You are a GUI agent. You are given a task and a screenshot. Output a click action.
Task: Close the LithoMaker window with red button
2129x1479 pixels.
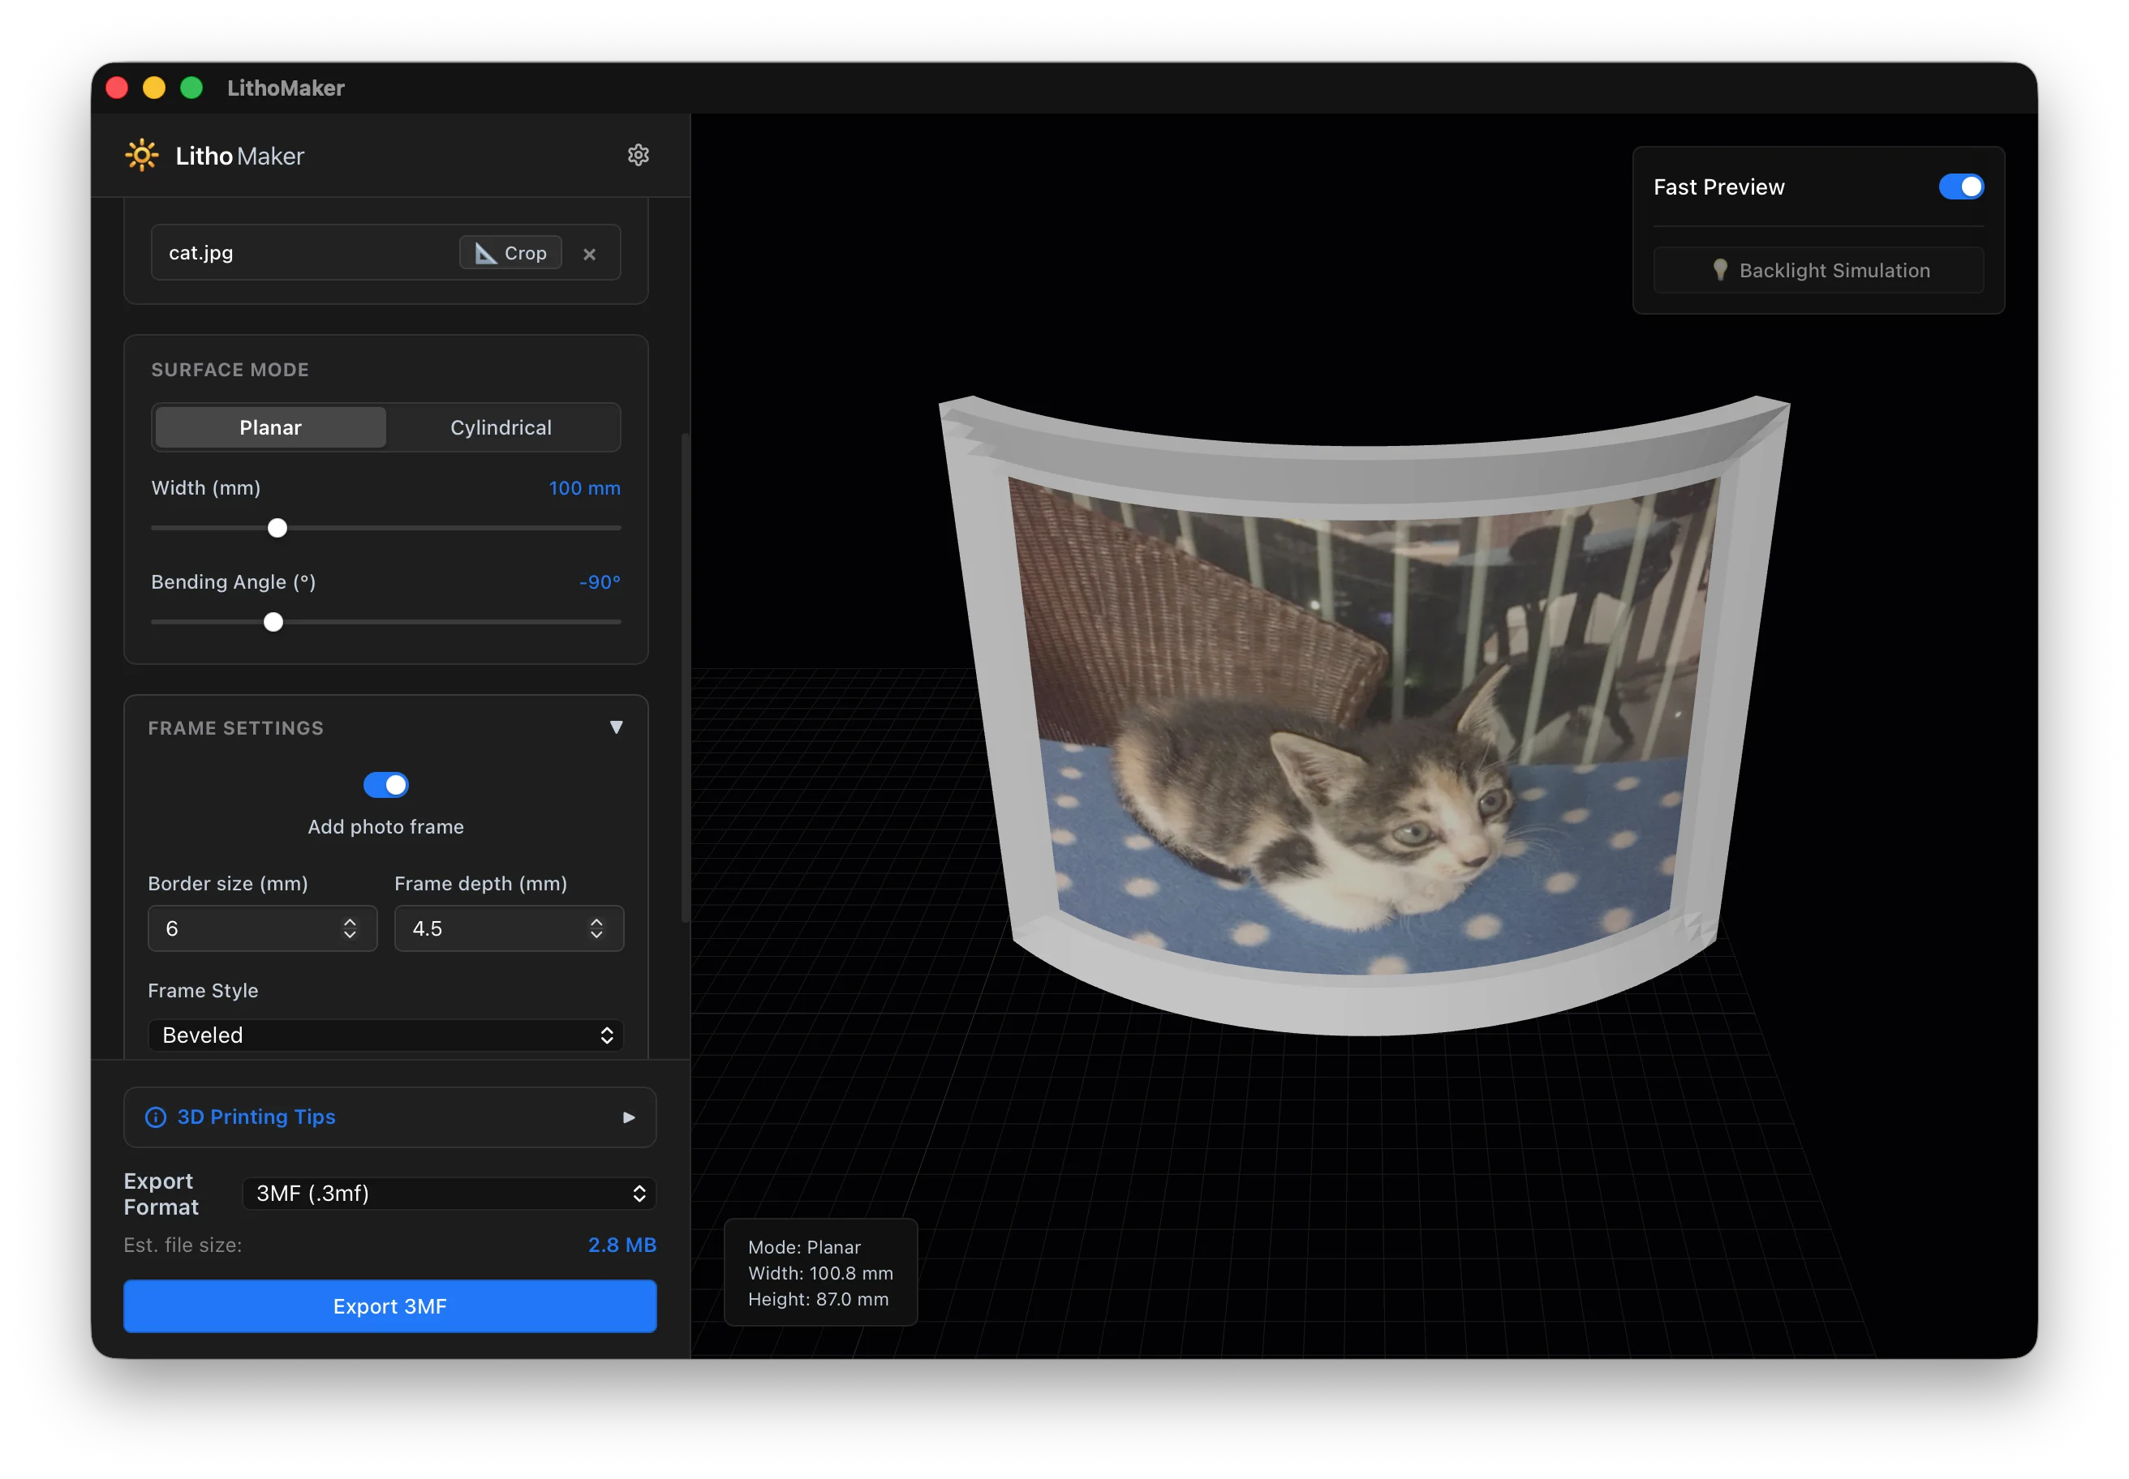click(x=117, y=88)
